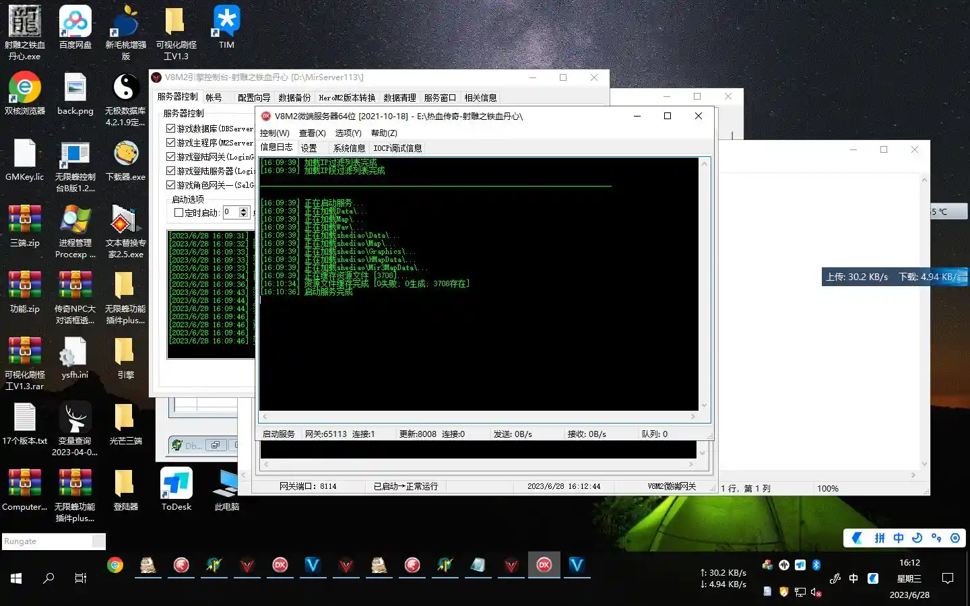Open 登陆器 folder

(x=126, y=490)
